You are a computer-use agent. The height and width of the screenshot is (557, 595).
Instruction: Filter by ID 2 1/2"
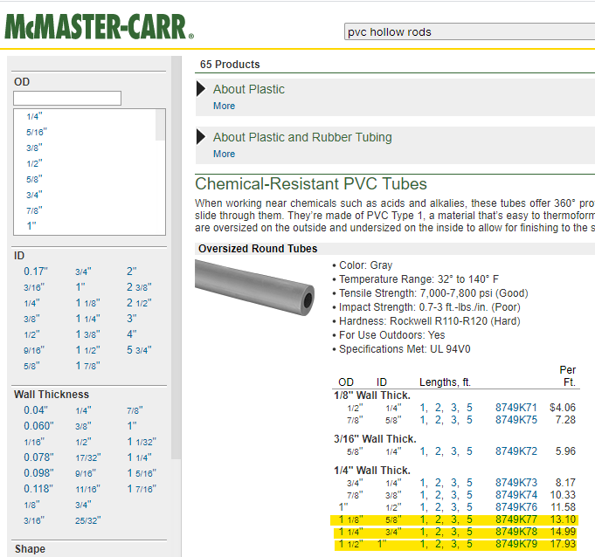[139, 303]
